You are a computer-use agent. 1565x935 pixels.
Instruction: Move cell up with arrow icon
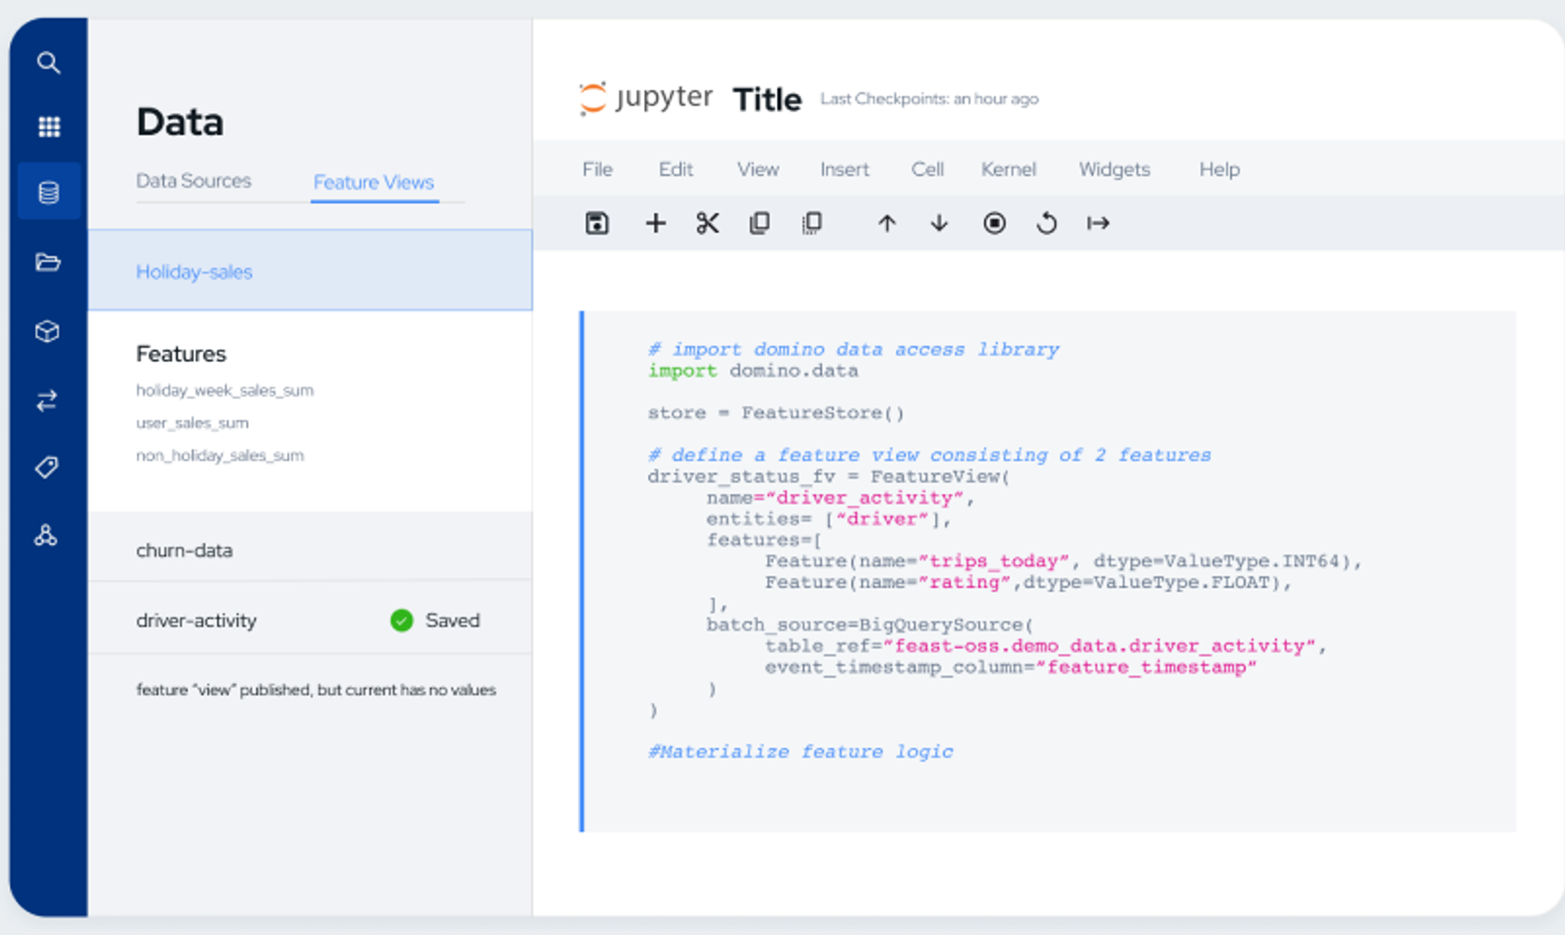887,223
